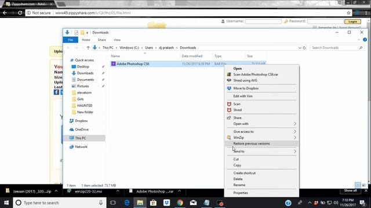Open winzip220-32.msi download options arrow
The image size is (371, 208).
[x=118, y=191]
